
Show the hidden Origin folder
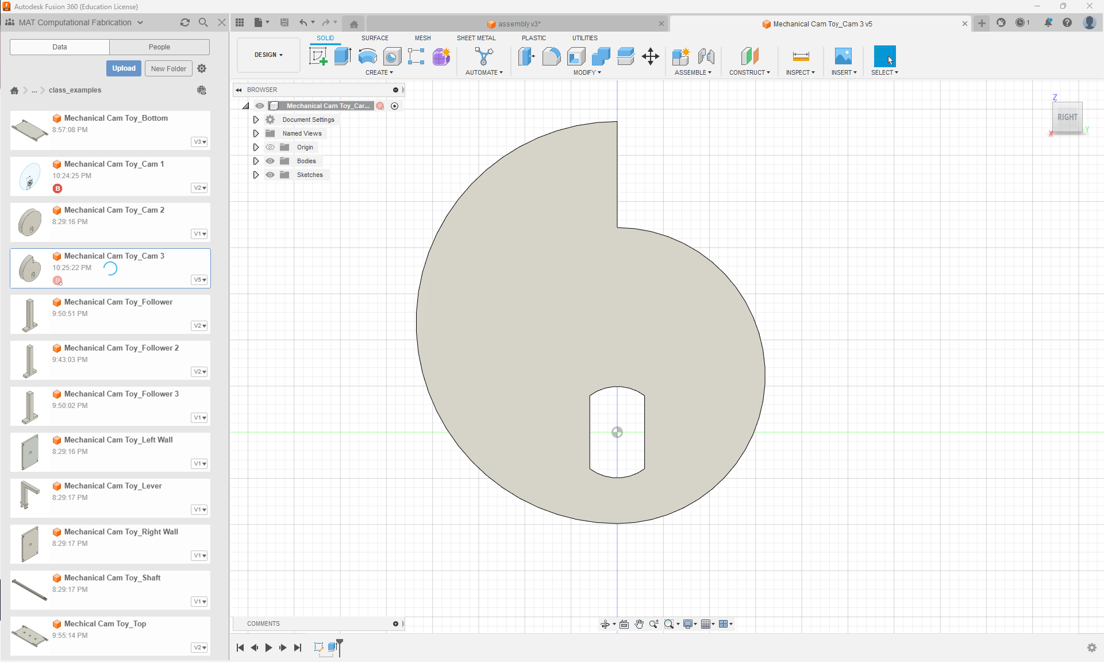click(x=270, y=147)
